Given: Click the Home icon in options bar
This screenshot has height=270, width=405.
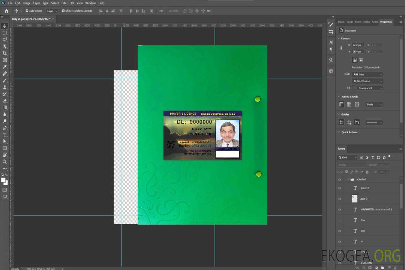Looking at the screenshot, I should pyautogui.click(x=6, y=11).
